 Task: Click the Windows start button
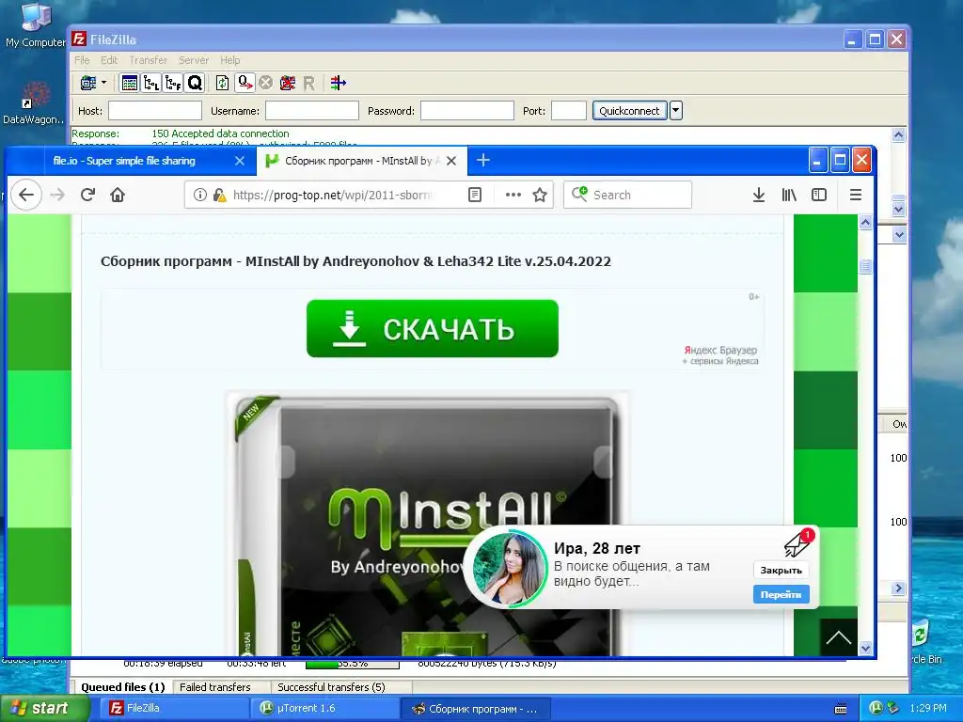click(44, 709)
